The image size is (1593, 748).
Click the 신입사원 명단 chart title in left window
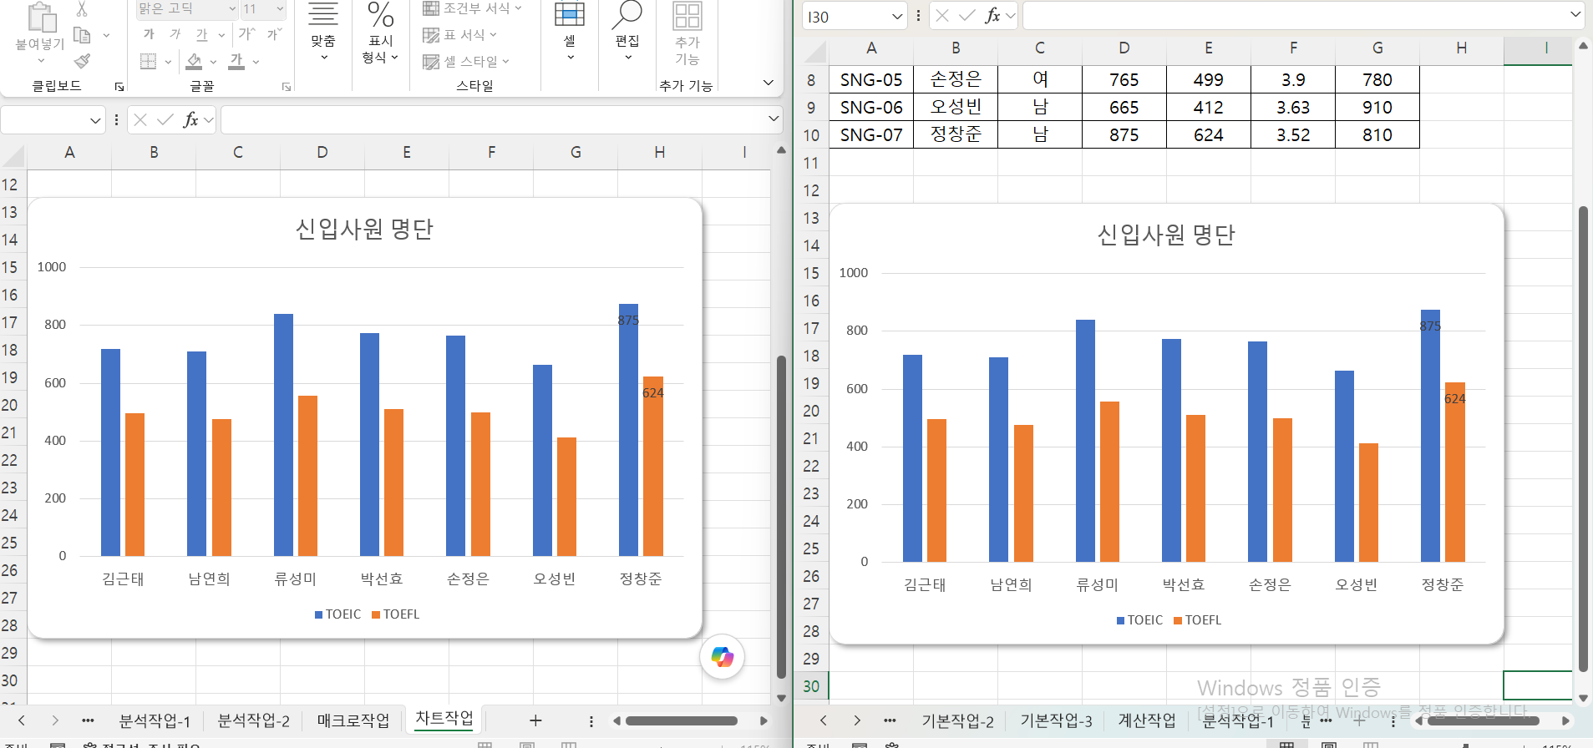[x=364, y=229]
